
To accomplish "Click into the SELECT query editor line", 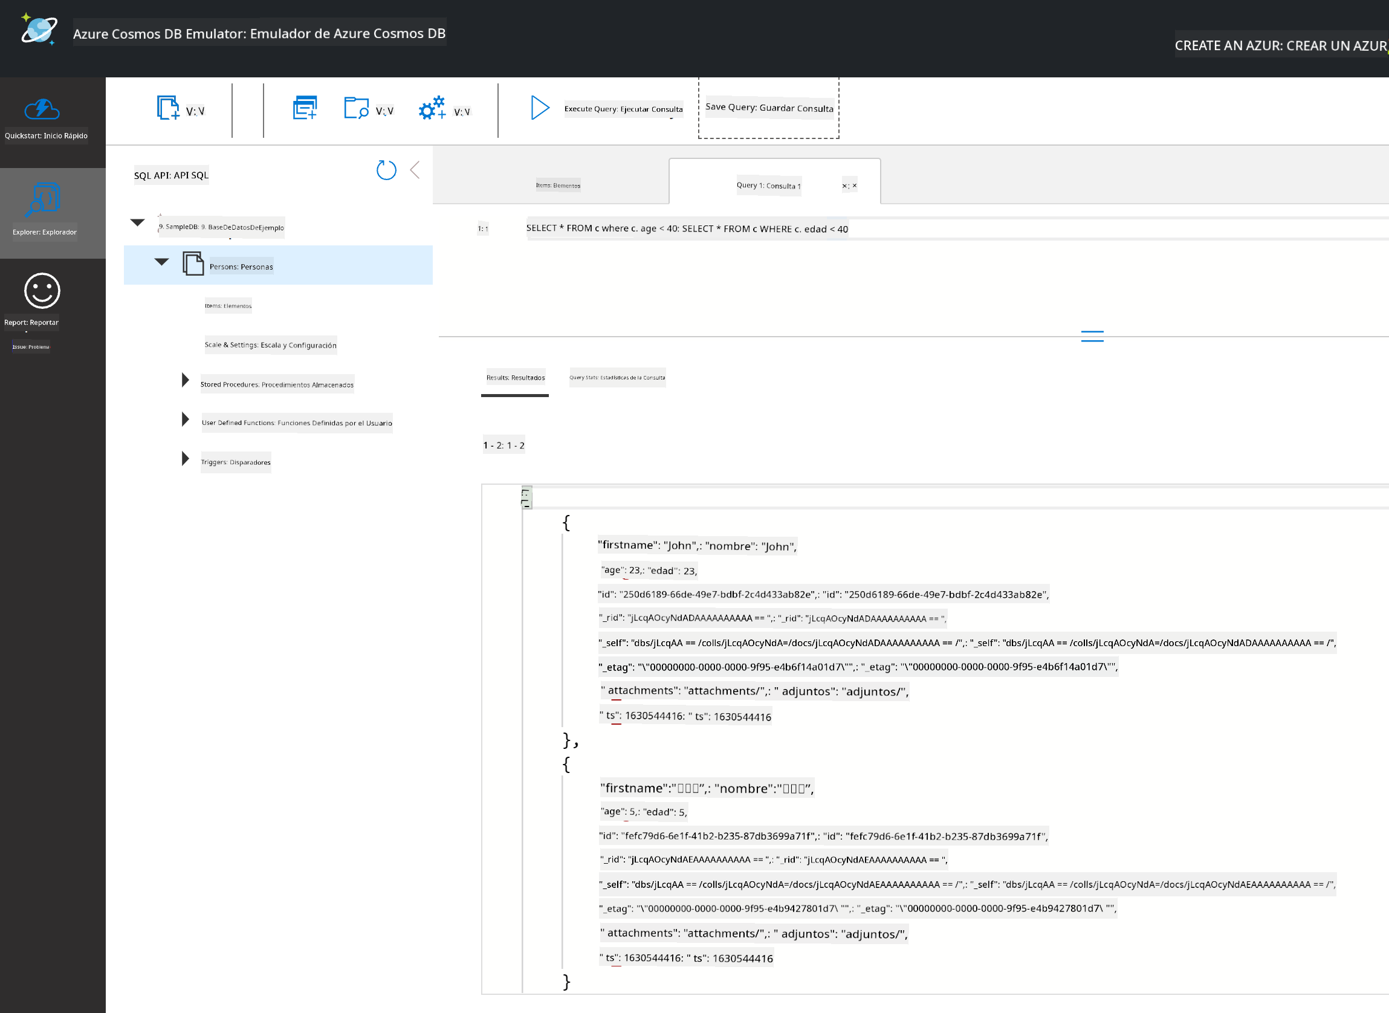I will point(687,228).
